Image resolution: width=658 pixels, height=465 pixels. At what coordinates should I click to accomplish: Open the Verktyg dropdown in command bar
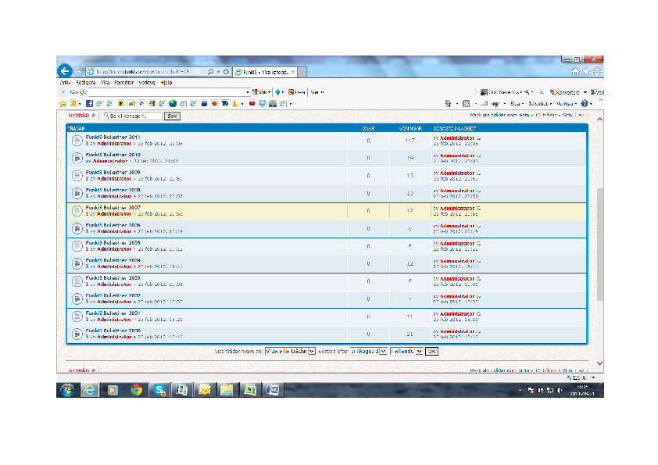(567, 104)
